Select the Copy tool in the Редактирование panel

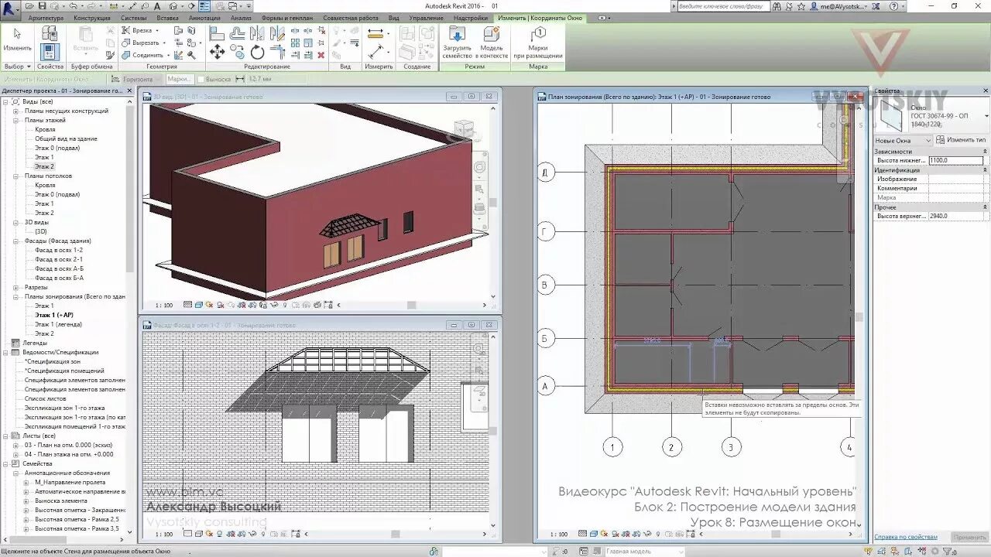pyautogui.click(x=238, y=52)
